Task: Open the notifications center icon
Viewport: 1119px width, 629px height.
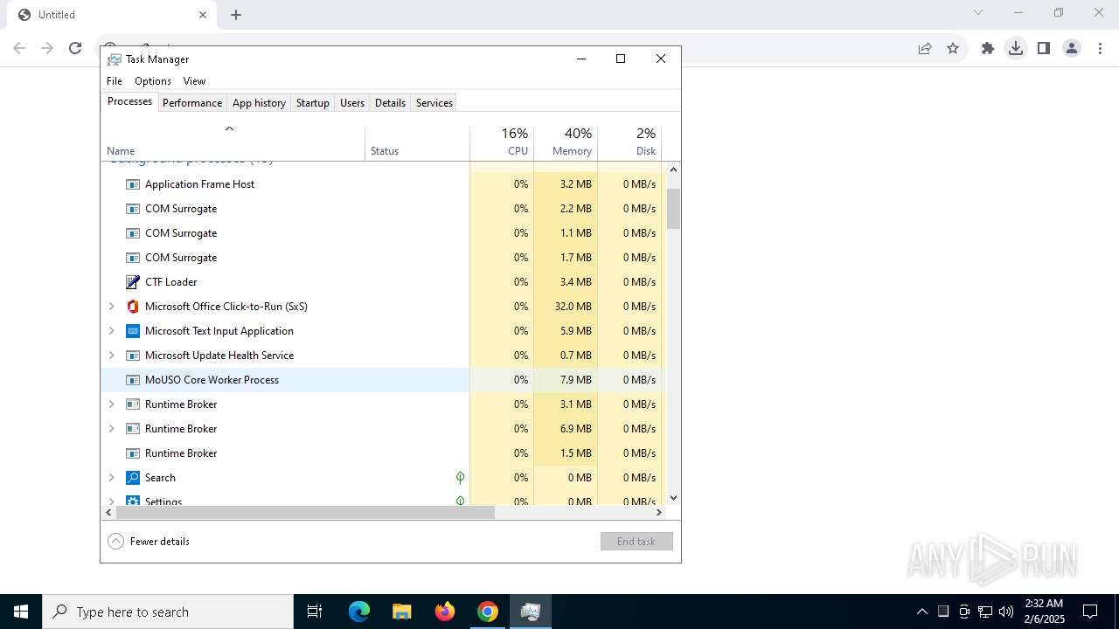Action: tap(1090, 612)
